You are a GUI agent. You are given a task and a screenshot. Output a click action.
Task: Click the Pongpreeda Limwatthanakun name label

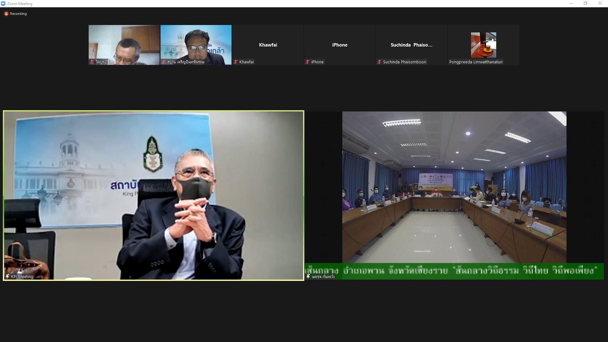(476, 62)
